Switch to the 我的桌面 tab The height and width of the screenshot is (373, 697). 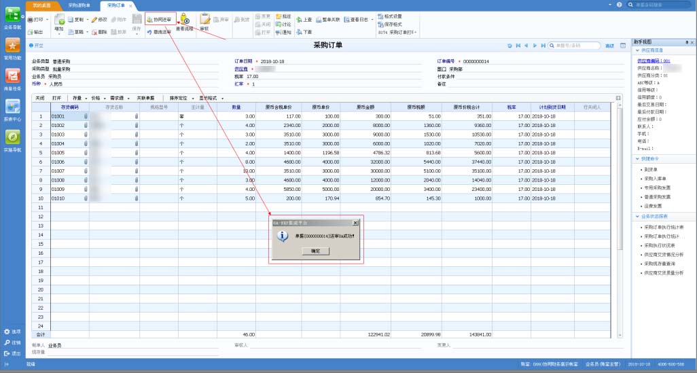(x=41, y=5)
